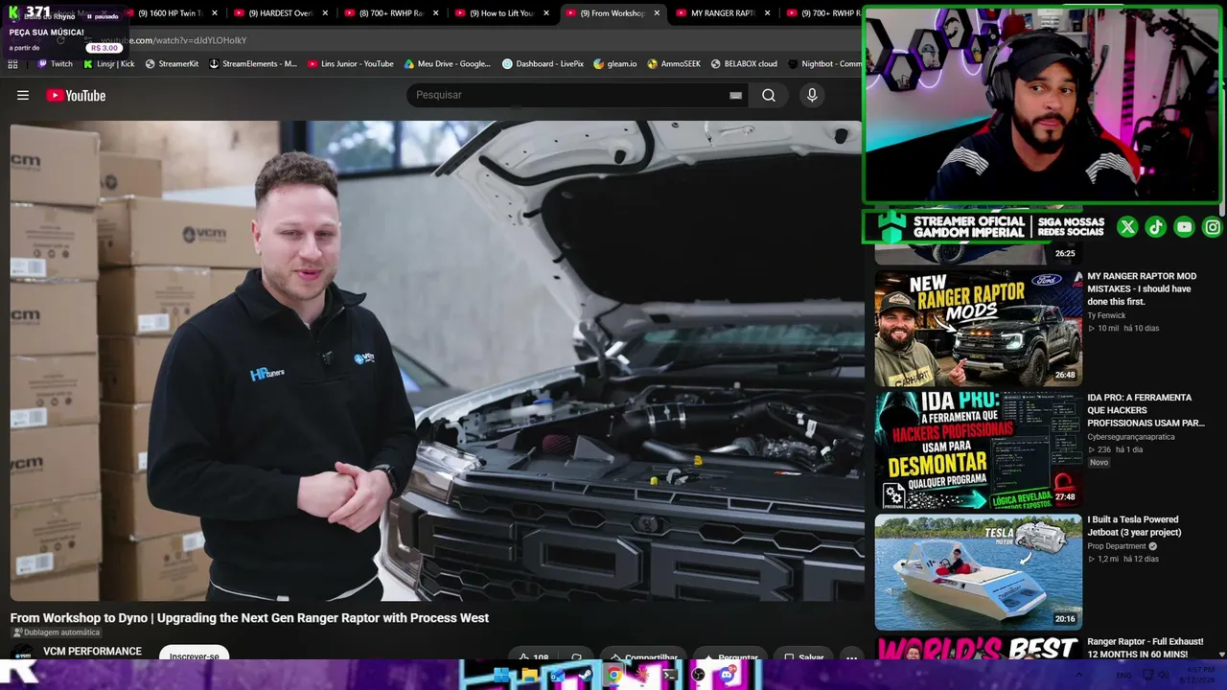
Task: Open the 'Linsjr | Kick' bookmark
Action: [x=108, y=64]
